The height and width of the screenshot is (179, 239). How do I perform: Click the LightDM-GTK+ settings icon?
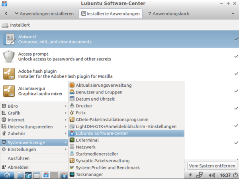[x=72, y=126]
